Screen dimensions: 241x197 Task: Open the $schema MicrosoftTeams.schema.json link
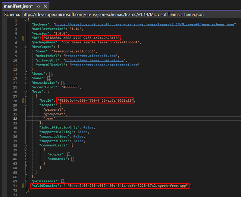145,24
